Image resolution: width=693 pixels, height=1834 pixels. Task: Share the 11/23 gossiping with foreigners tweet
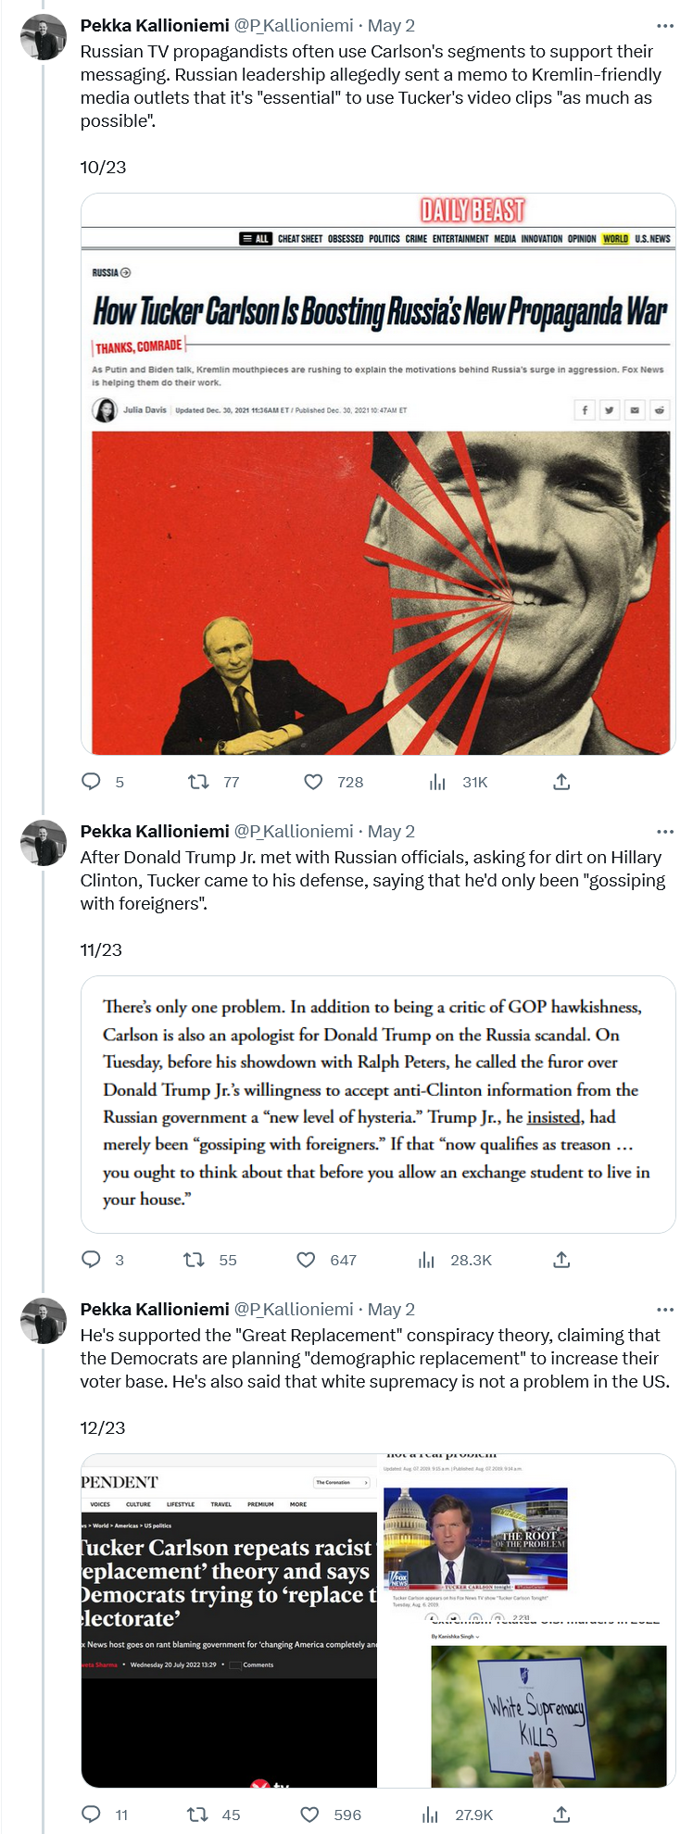561,1260
